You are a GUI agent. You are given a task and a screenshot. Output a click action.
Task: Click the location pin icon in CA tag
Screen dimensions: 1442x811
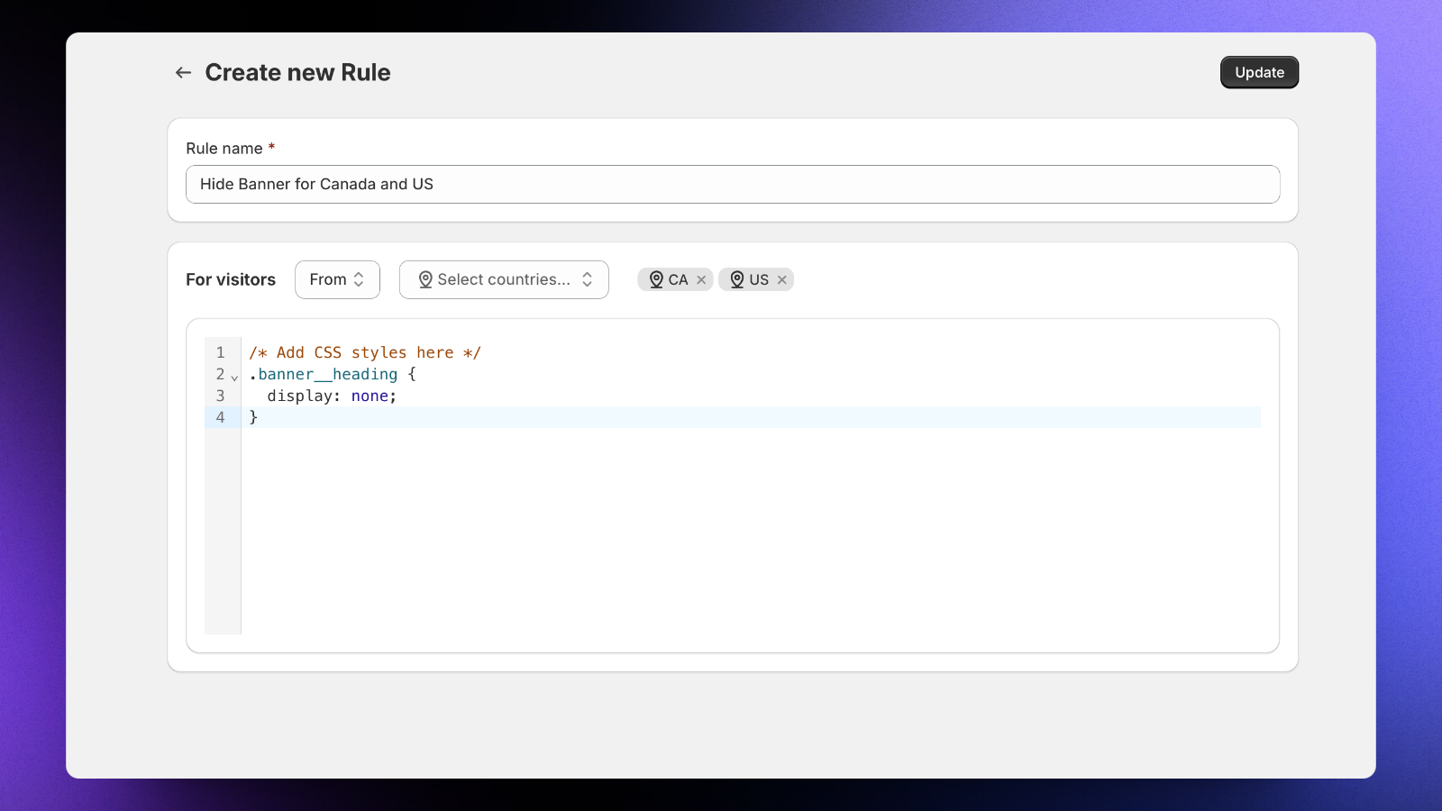click(x=656, y=280)
